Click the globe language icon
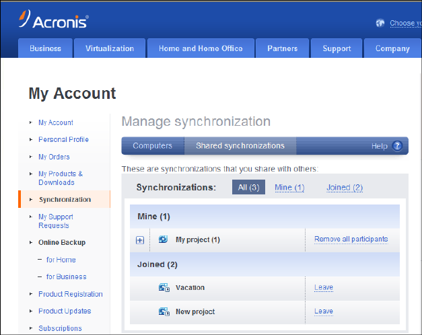 click(x=380, y=23)
